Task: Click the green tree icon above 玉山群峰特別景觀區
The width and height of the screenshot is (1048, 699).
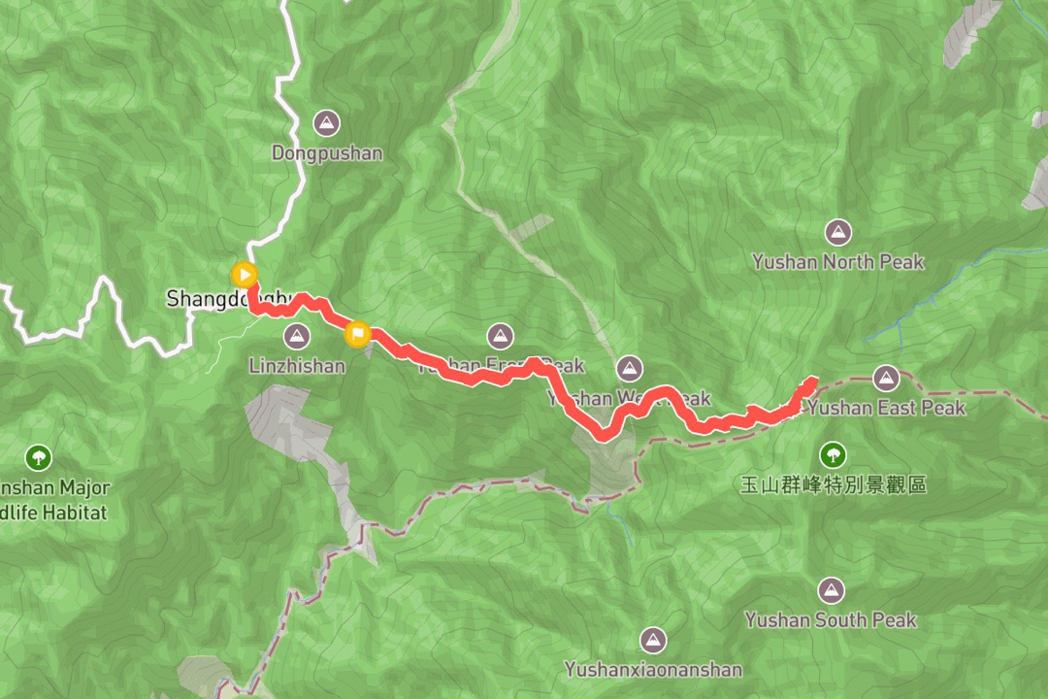Action: (x=833, y=455)
